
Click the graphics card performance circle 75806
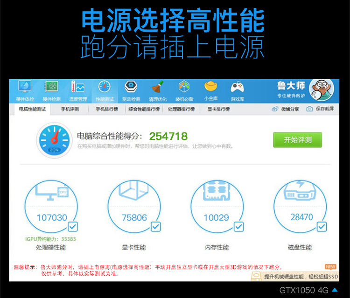tap(134, 207)
